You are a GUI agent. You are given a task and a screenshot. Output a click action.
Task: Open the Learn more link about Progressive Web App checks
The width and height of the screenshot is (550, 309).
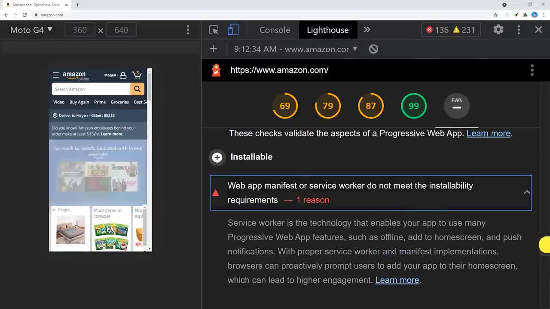pyautogui.click(x=489, y=133)
